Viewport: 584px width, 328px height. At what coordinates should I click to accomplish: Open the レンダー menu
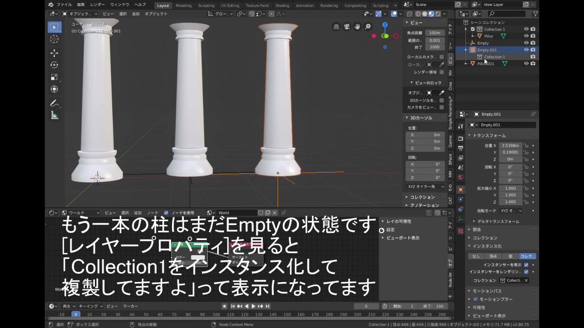[x=97, y=5]
